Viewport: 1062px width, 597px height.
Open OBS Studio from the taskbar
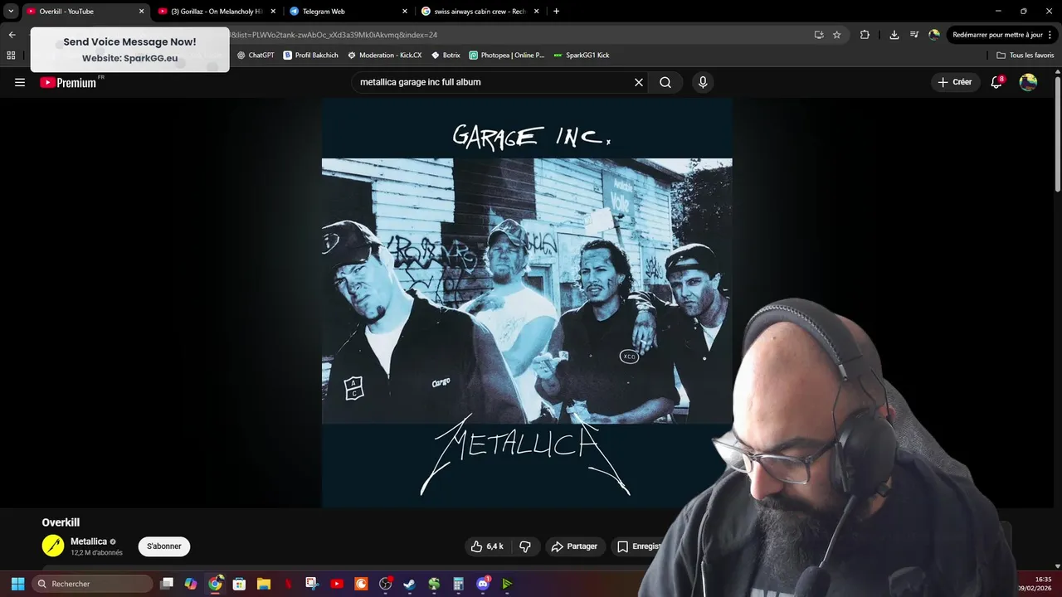click(385, 584)
